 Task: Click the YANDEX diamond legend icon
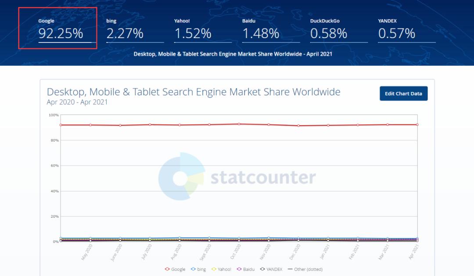262,269
